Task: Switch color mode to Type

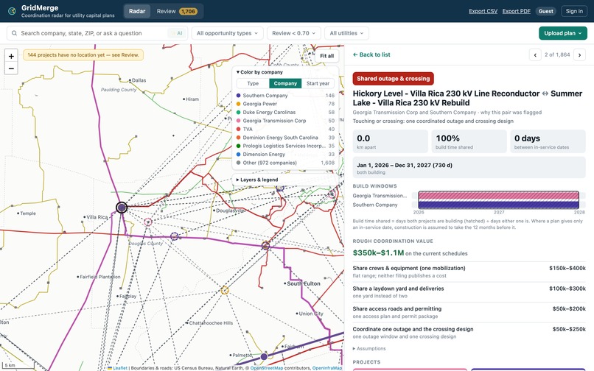Action: click(253, 83)
